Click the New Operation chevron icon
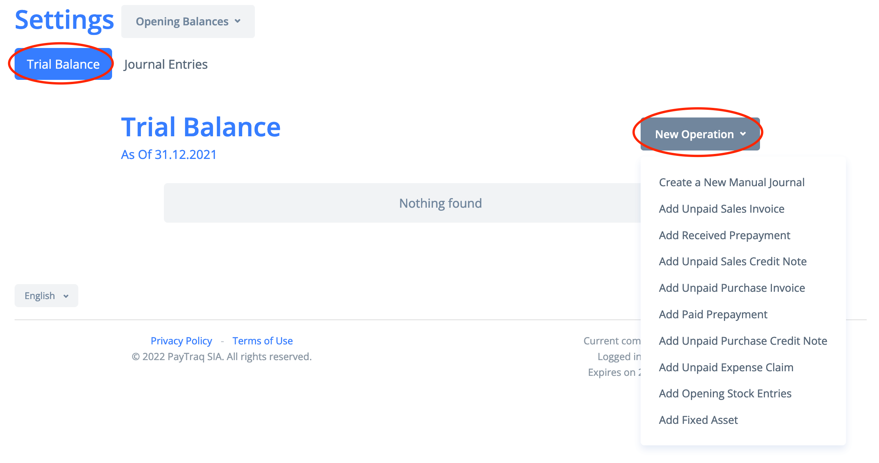The height and width of the screenshot is (463, 879). [743, 134]
